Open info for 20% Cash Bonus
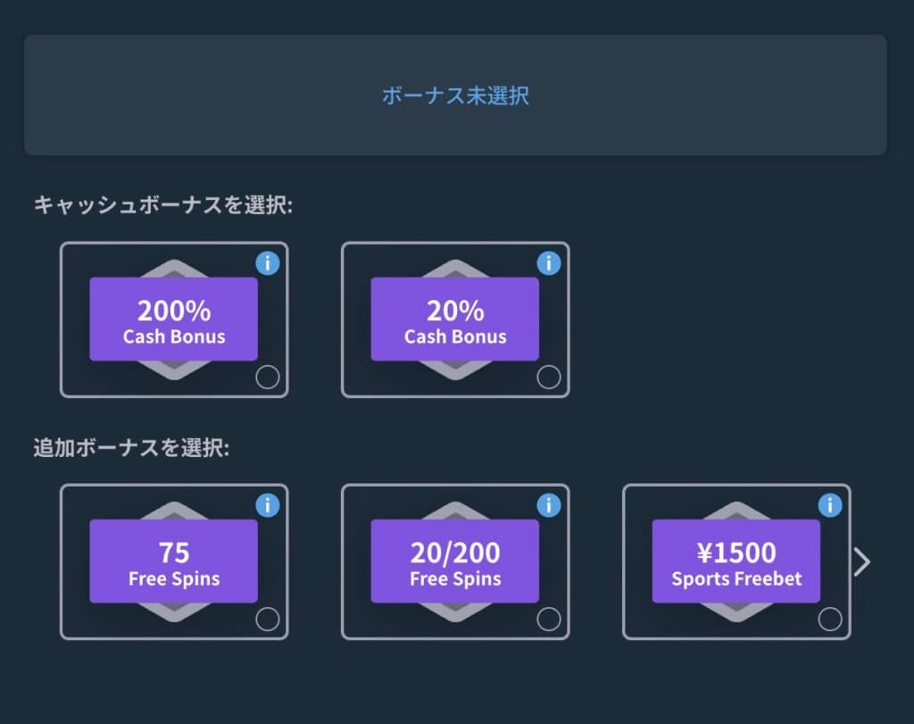The height and width of the screenshot is (724, 914). tap(549, 263)
